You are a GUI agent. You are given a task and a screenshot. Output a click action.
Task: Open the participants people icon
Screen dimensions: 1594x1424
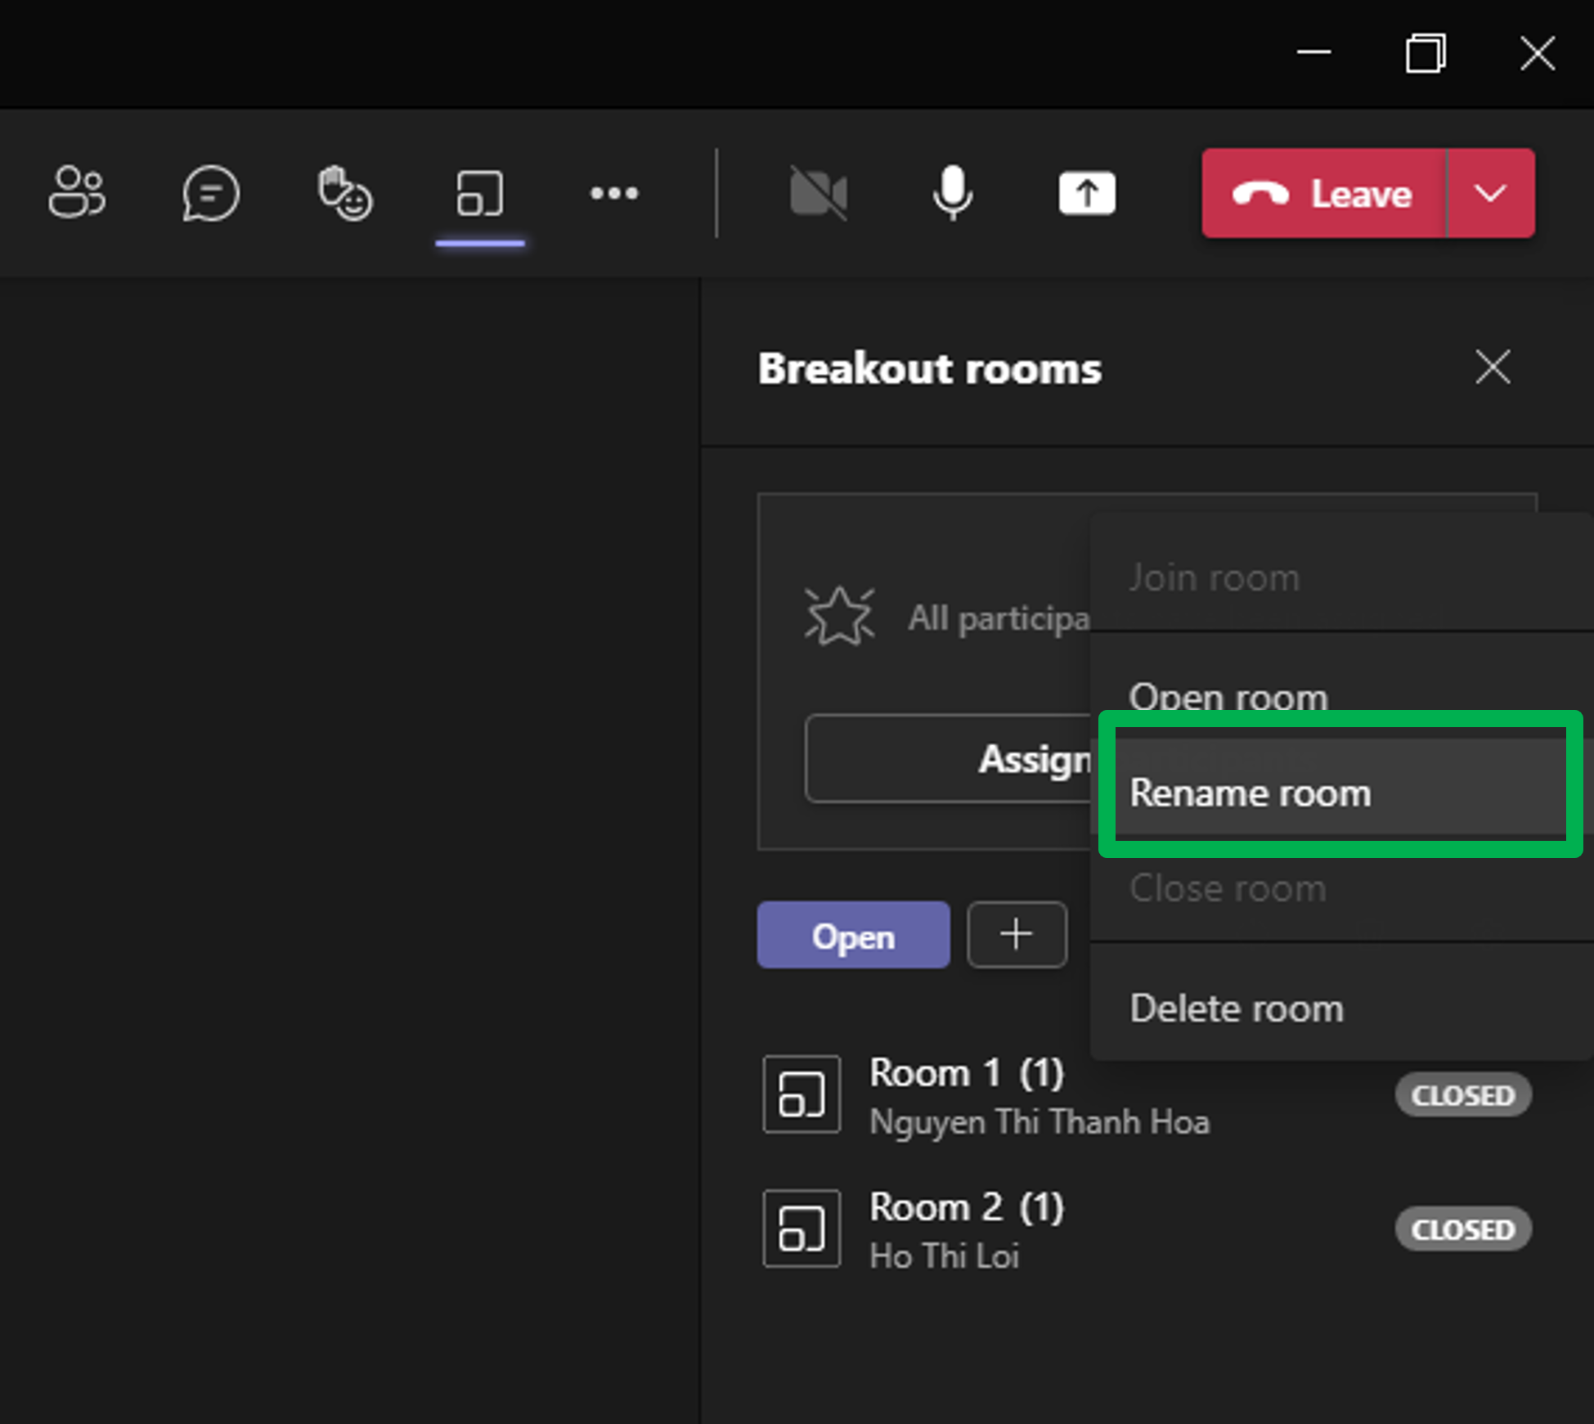point(77,193)
